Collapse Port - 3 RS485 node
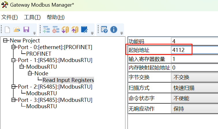 (x=14, y=100)
